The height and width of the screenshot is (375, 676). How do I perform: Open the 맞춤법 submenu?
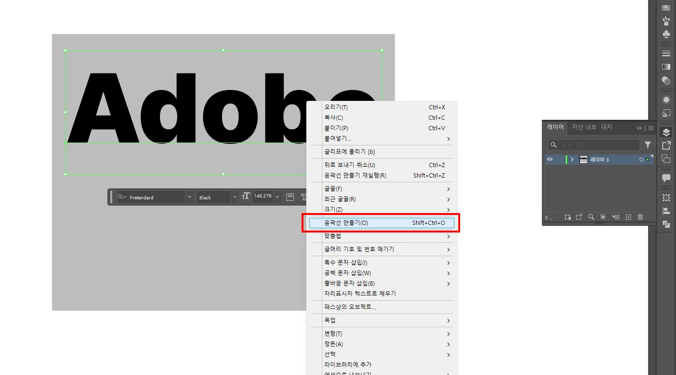pyautogui.click(x=382, y=236)
